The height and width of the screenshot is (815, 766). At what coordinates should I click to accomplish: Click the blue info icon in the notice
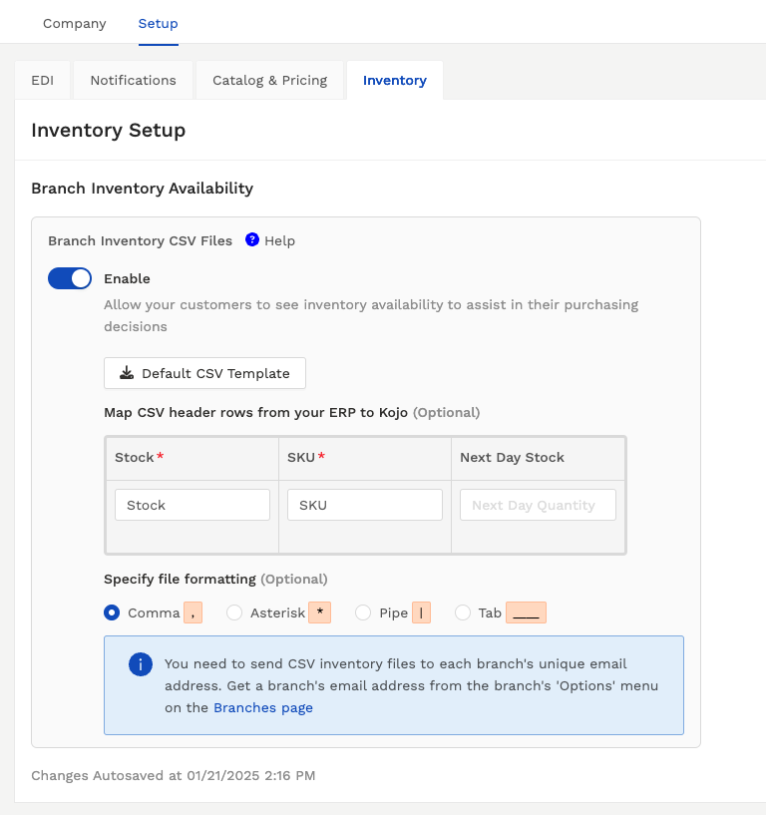[141, 664]
